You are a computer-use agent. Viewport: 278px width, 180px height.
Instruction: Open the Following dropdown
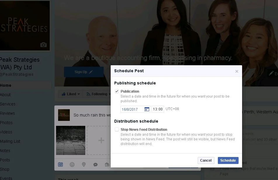97,94
